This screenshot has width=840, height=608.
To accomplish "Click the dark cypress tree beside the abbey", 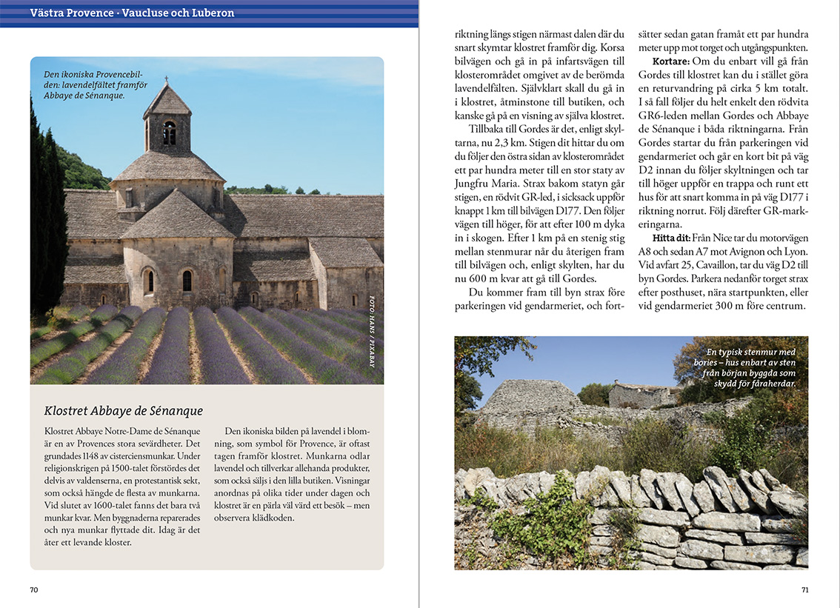I will (x=47, y=215).
